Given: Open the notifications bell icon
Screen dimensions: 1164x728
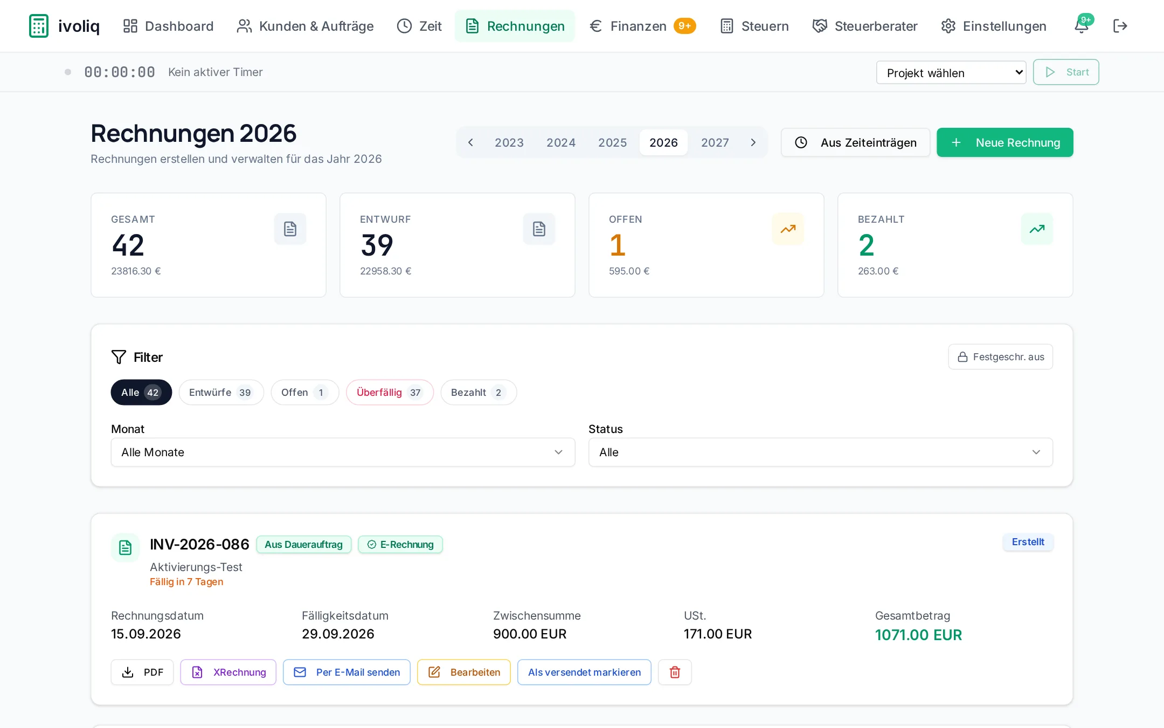Looking at the screenshot, I should 1081,26.
